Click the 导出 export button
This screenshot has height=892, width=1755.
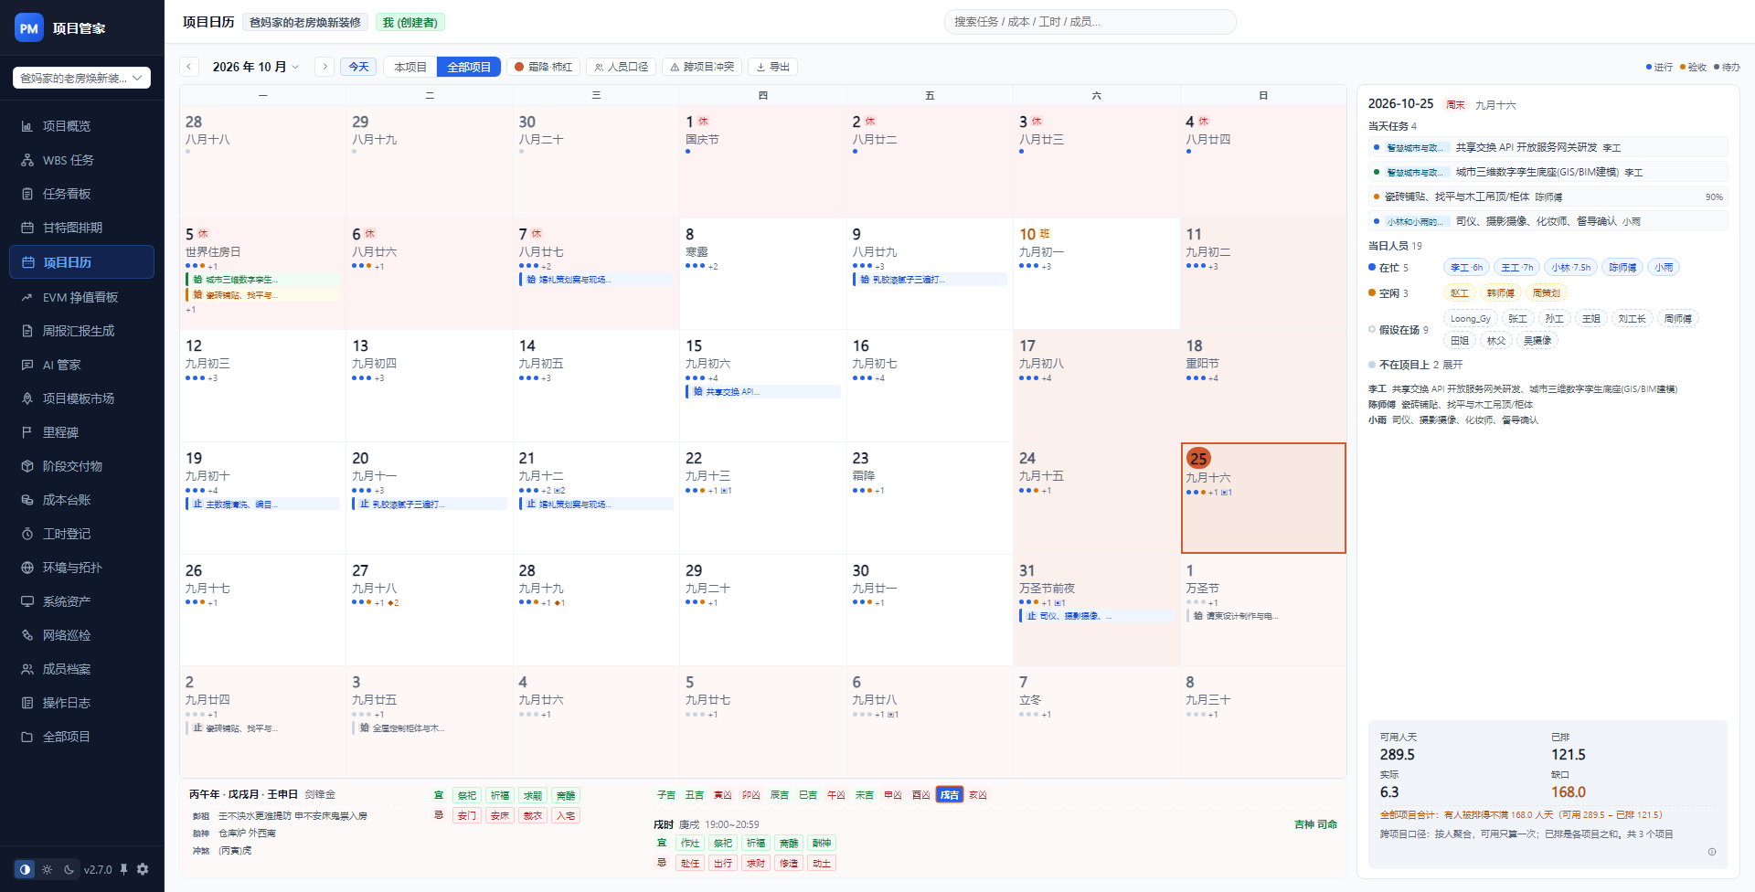coord(773,67)
